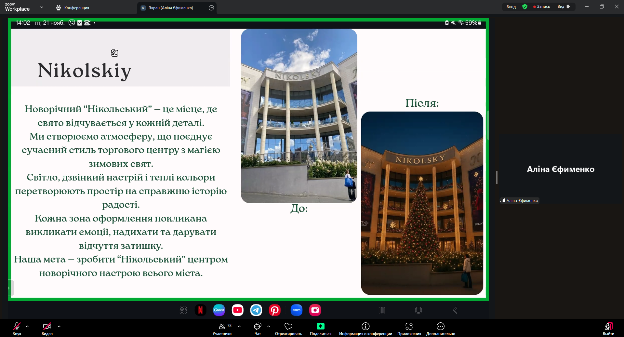Click the Аліна Єфименко participant video tile
Screen dimensions: 624x337
pos(560,169)
